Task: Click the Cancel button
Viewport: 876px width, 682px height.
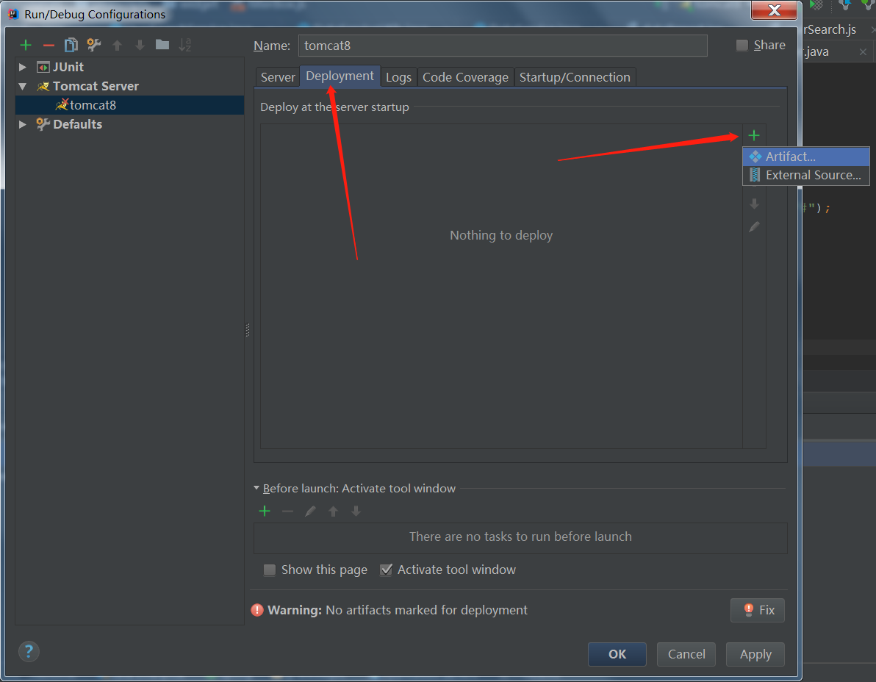Action: click(686, 654)
